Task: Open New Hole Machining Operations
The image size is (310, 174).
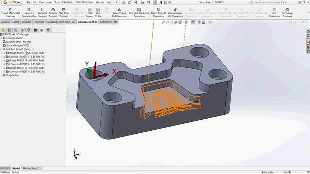Action: pyautogui.click(x=139, y=13)
